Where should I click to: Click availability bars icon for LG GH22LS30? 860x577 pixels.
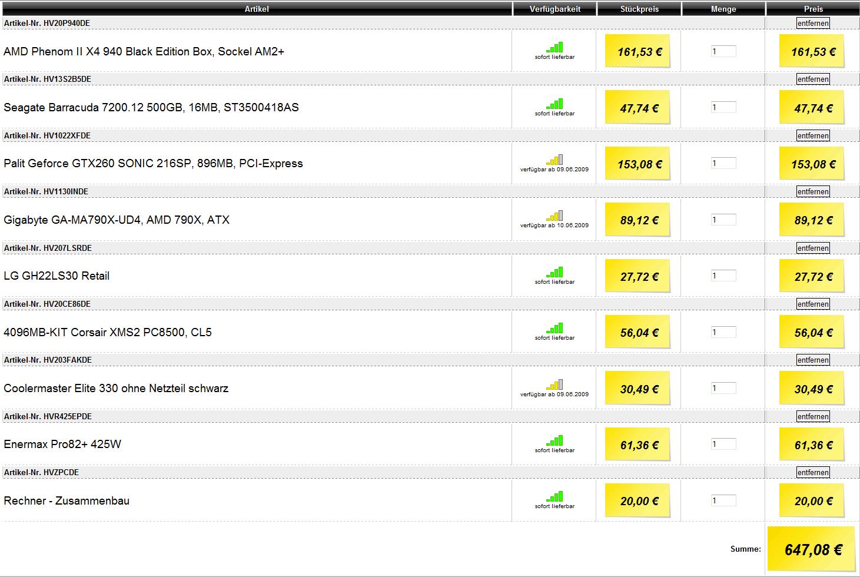(x=554, y=272)
